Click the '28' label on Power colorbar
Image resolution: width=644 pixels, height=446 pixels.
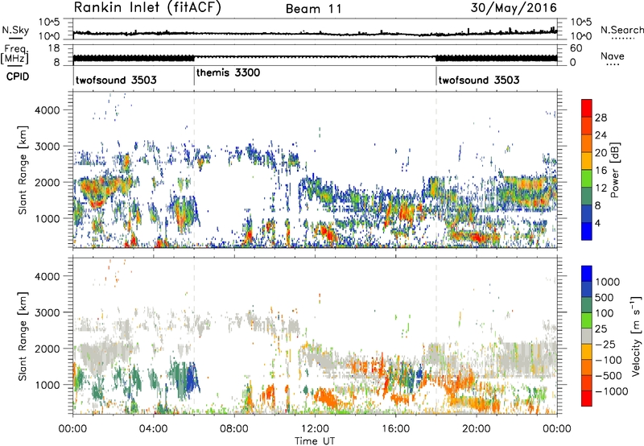coord(601,118)
